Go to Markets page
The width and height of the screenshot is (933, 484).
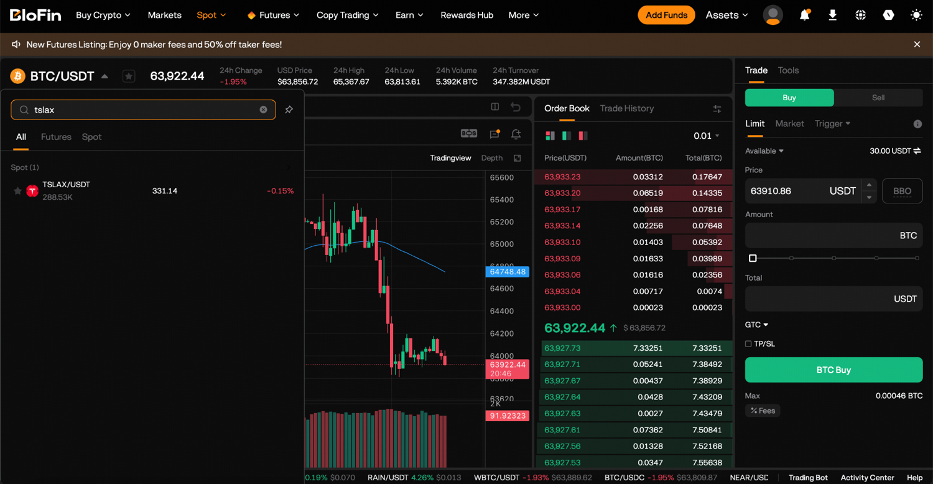(x=165, y=15)
